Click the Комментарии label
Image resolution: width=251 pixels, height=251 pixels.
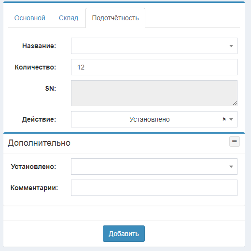(34, 188)
